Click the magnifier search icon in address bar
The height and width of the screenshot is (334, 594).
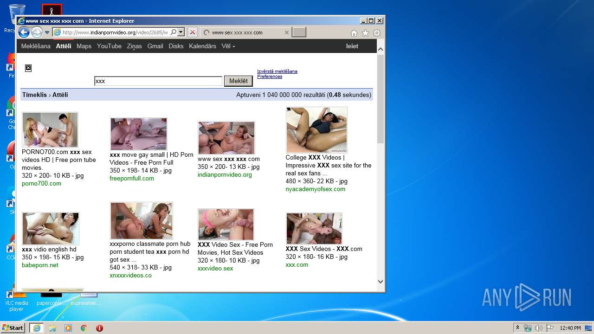click(x=173, y=32)
